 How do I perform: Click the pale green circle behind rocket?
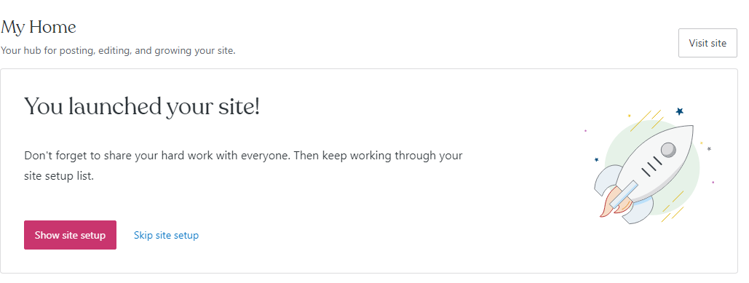pyautogui.click(x=652, y=167)
